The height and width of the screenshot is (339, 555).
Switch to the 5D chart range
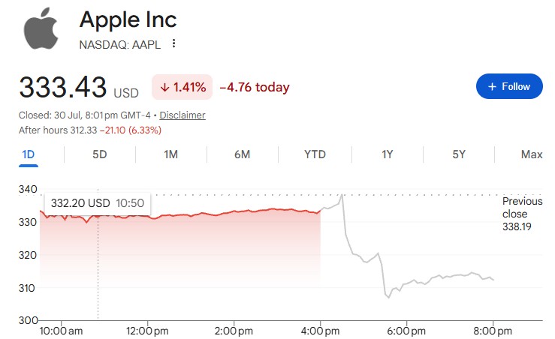[x=99, y=154]
